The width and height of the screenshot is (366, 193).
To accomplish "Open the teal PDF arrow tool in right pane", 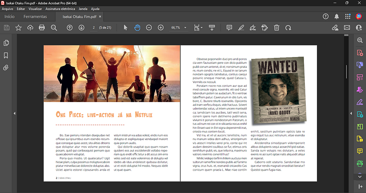I will pos(360,114).
